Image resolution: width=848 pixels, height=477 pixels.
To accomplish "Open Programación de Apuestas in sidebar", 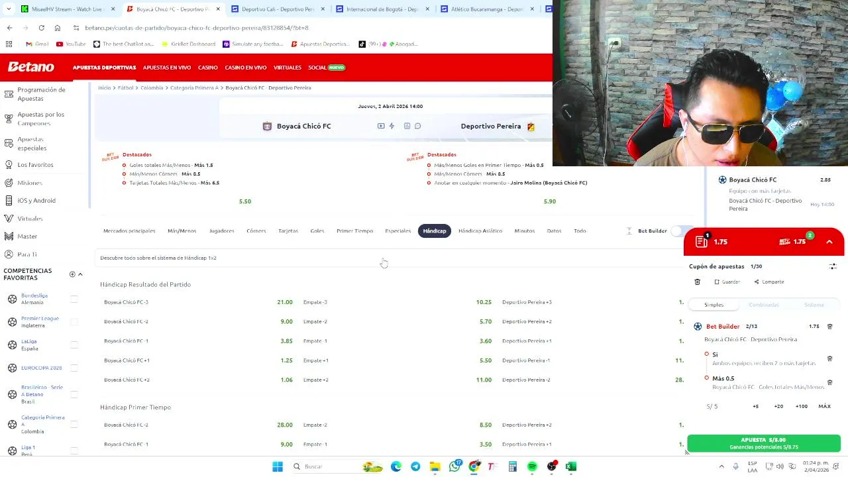I will tap(41, 94).
